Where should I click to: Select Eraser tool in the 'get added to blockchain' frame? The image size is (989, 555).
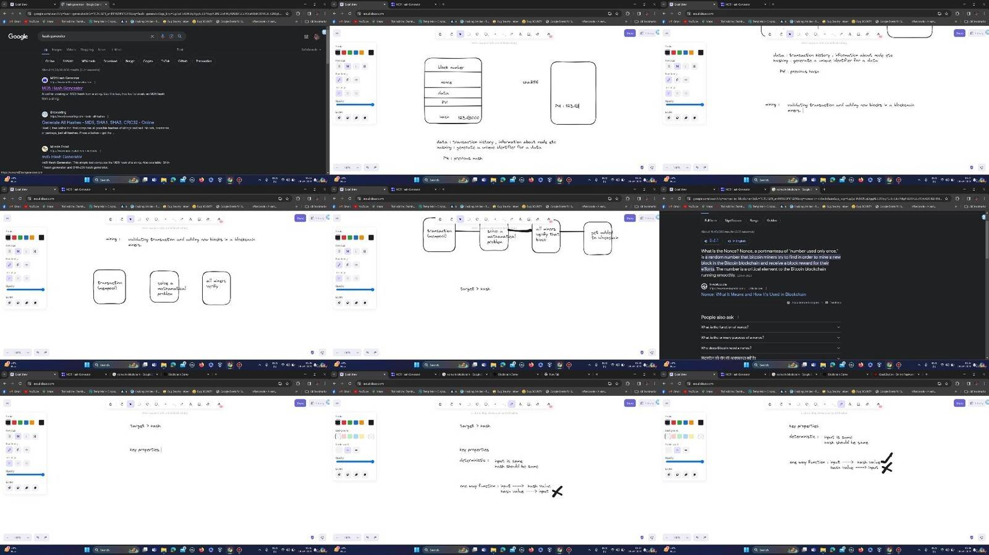click(537, 219)
